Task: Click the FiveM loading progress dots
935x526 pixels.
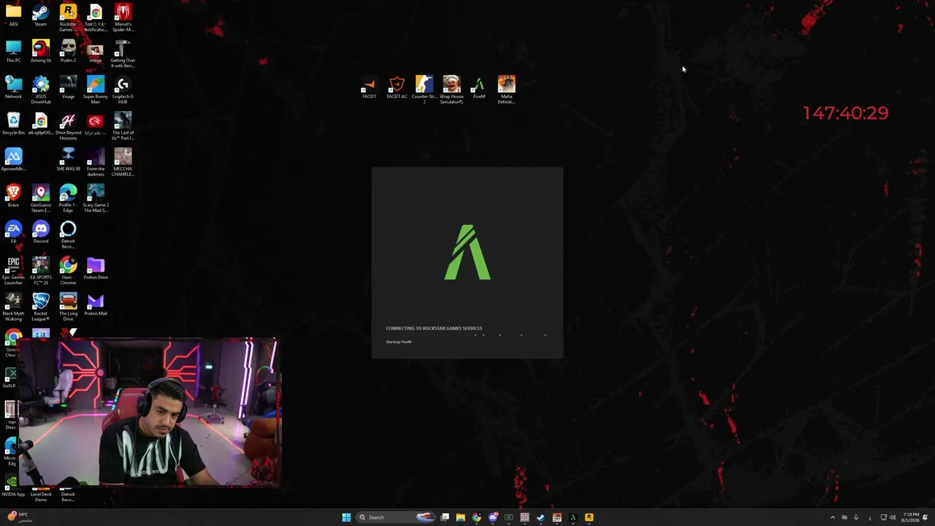Action: (x=511, y=335)
